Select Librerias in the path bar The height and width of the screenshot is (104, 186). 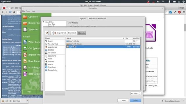pyautogui.click(x=82, y=33)
